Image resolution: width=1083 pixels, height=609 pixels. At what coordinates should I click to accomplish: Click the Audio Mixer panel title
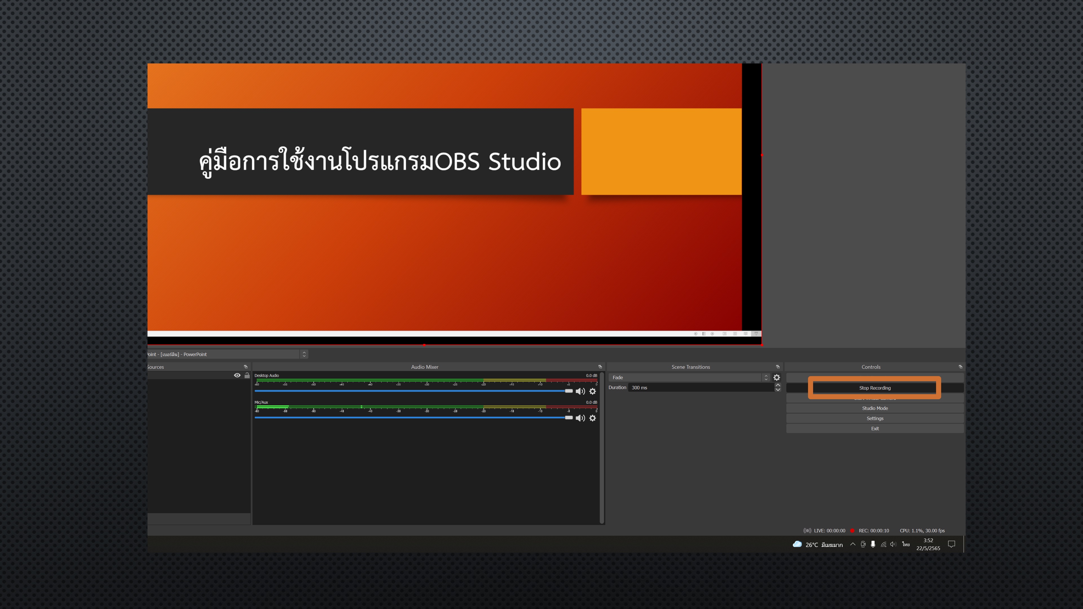coord(425,367)
